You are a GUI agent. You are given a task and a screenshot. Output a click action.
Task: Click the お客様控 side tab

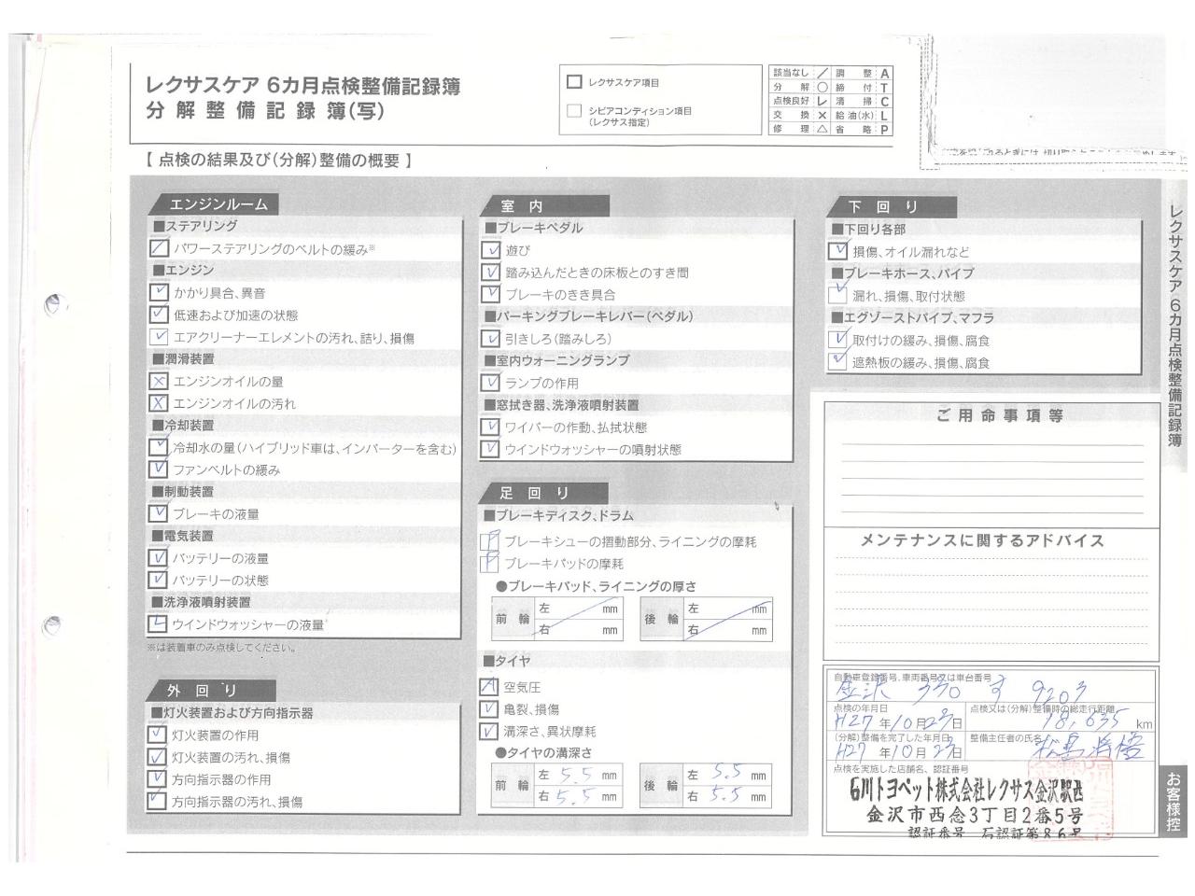(x=1174, y=802)
